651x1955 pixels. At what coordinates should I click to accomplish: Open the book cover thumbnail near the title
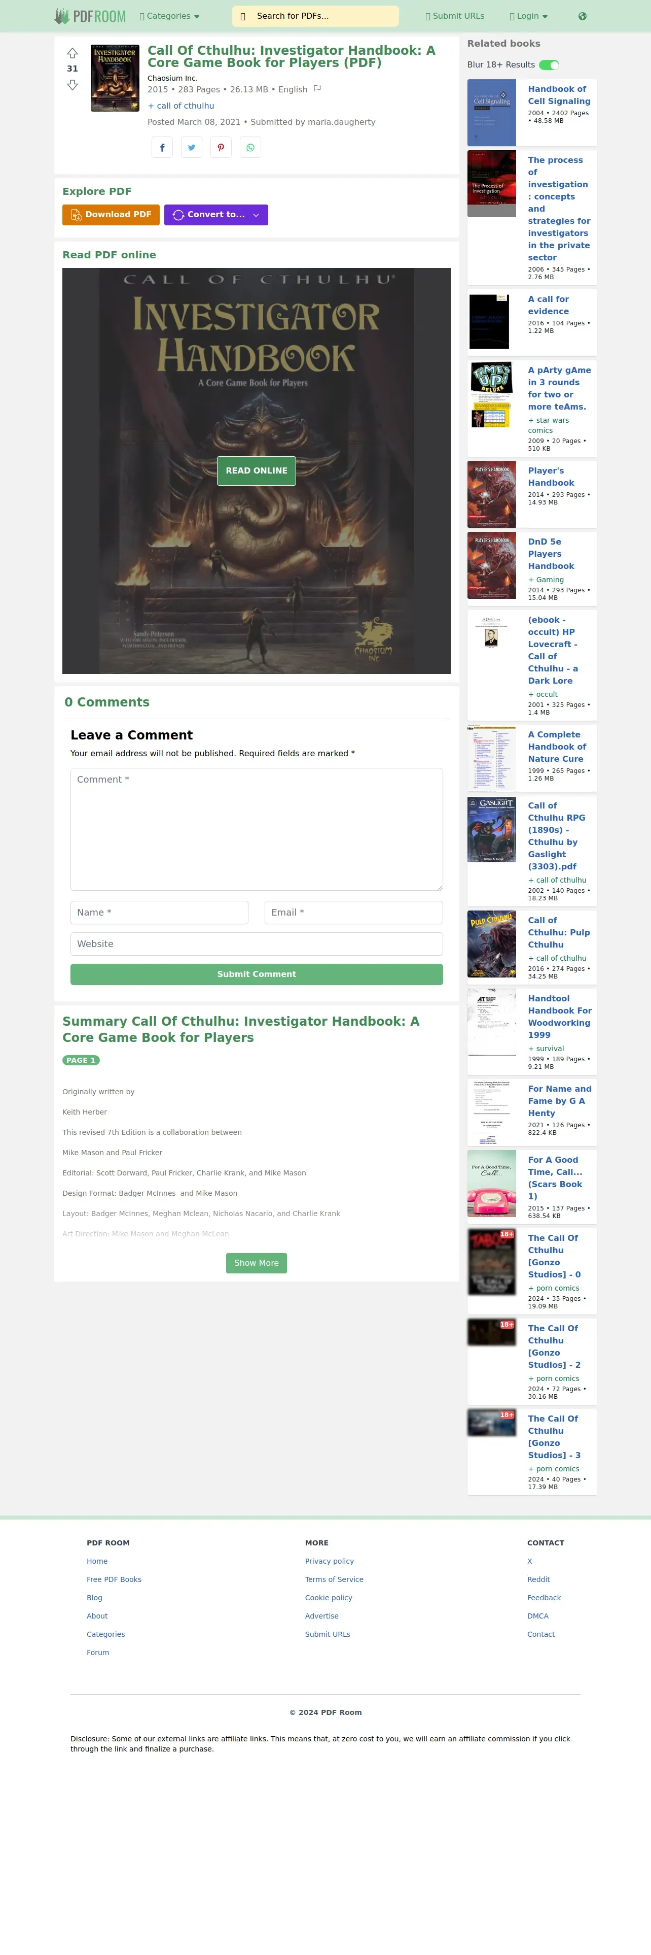point(115,78)
